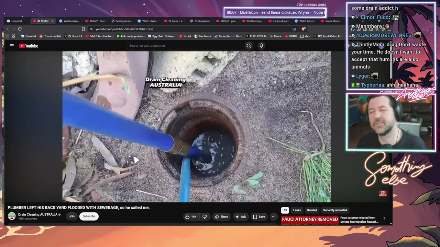Reload the page with the refresh icon

[20, 29]
